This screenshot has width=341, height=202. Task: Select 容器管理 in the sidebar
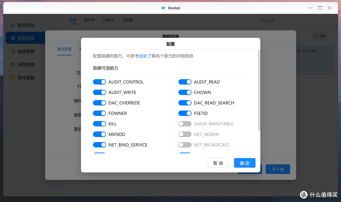pyautogui.click(x=26, y=38)
